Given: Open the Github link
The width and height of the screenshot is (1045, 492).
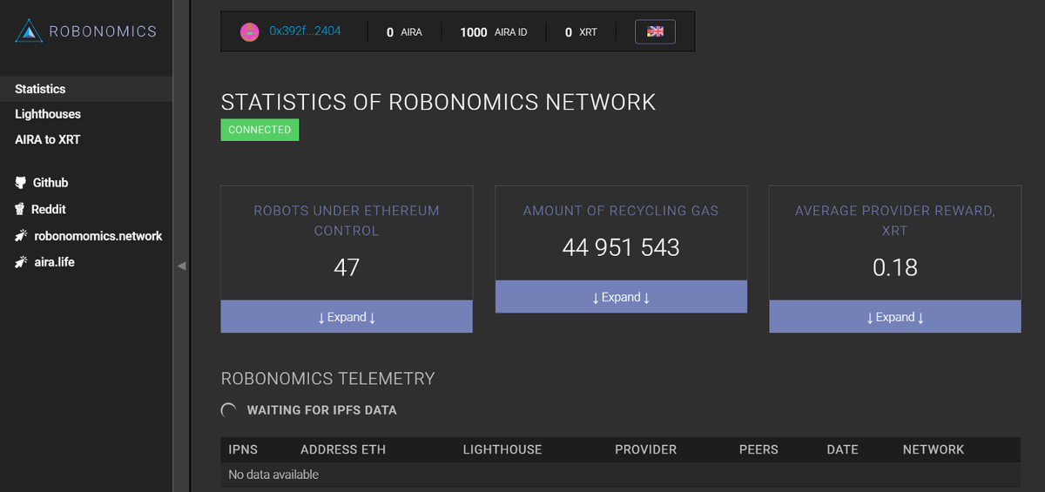Looking at the screenshot, I should pyautogui.click(x=51, y=183).
